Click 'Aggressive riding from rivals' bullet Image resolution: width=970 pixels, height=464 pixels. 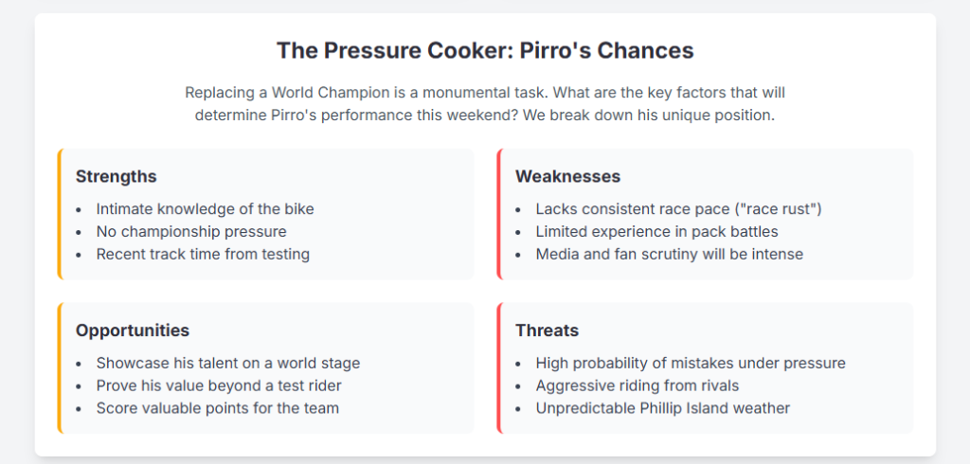coord(638,385)
